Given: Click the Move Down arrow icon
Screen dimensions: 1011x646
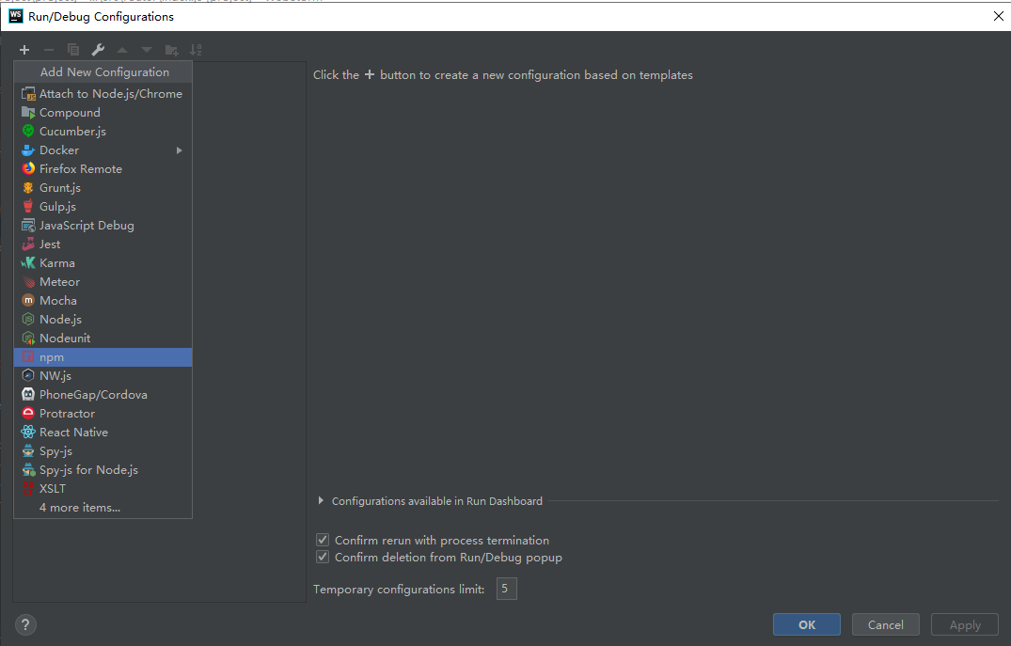Looking at the screenshot, I should [147, 50].
